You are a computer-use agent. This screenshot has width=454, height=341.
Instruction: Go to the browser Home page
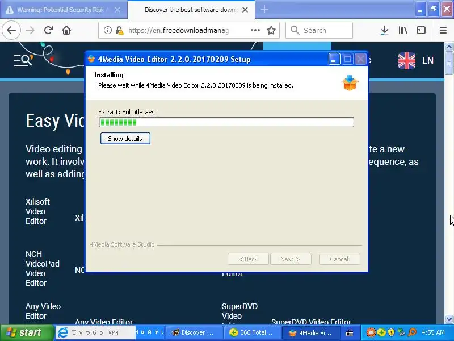pyautogui.click(x=66, y=30)
